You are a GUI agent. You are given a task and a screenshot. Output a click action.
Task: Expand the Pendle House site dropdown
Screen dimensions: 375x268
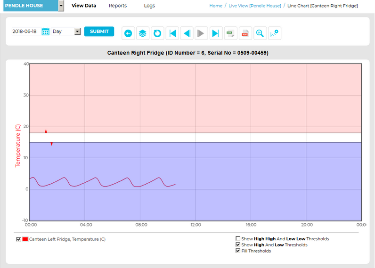click(x=61, y=6)
